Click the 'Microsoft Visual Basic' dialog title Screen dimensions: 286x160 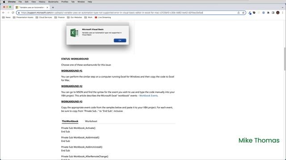pos(93,29)
